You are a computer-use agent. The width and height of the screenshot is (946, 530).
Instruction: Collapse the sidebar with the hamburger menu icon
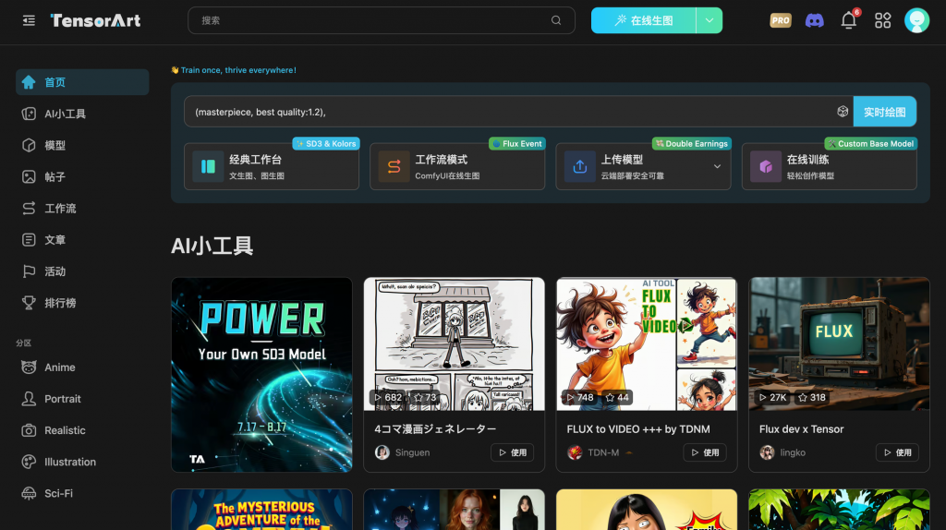point(29,20)
